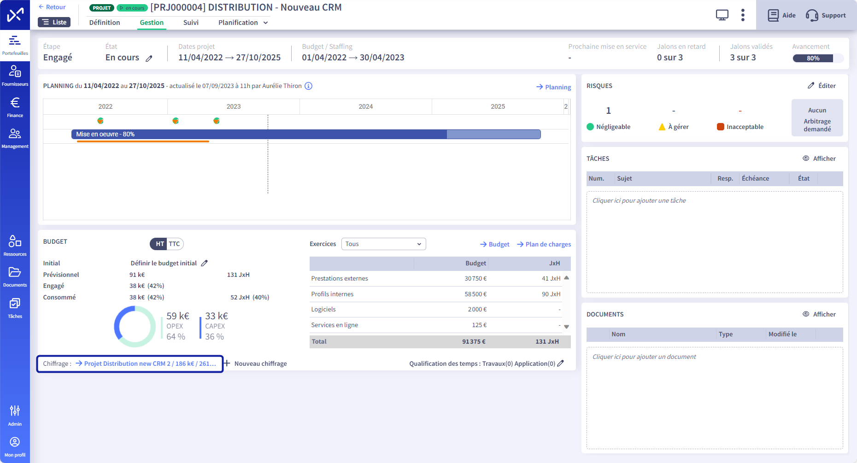Click the pencil beside Définir le budget initial
Image resolution: width=857 pixels, height=463 pixels.
205,263
